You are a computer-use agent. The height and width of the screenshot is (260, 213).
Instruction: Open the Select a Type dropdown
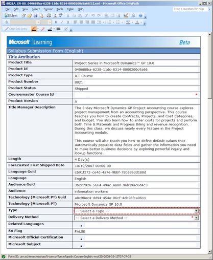196,211
